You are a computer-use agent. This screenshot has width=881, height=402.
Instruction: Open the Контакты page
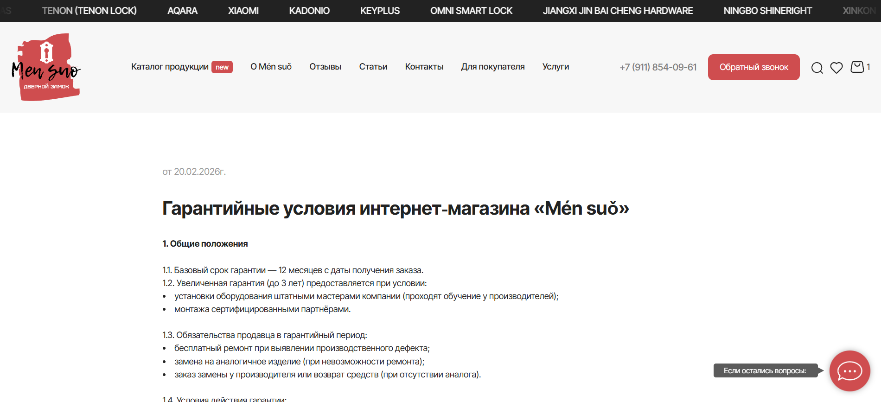point(424,67)
